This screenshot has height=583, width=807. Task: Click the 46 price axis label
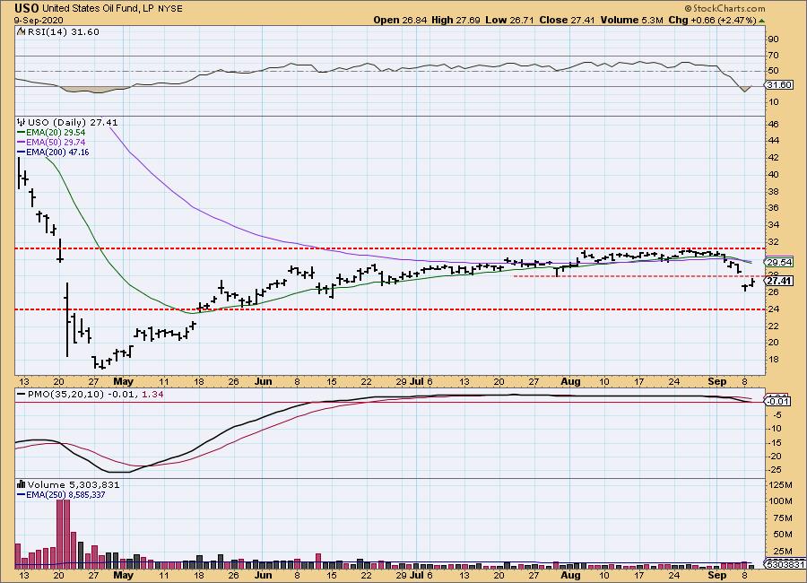774,124
